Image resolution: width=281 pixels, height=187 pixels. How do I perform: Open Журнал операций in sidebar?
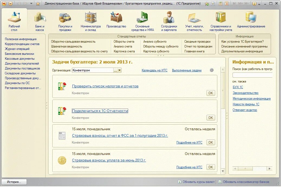click(x=17, y=49)
